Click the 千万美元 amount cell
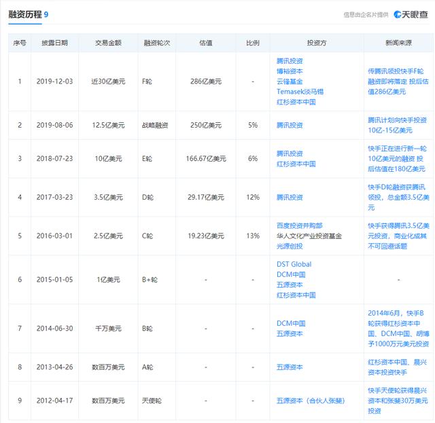This screenshot has height=423, width=435. click(108, 329)
